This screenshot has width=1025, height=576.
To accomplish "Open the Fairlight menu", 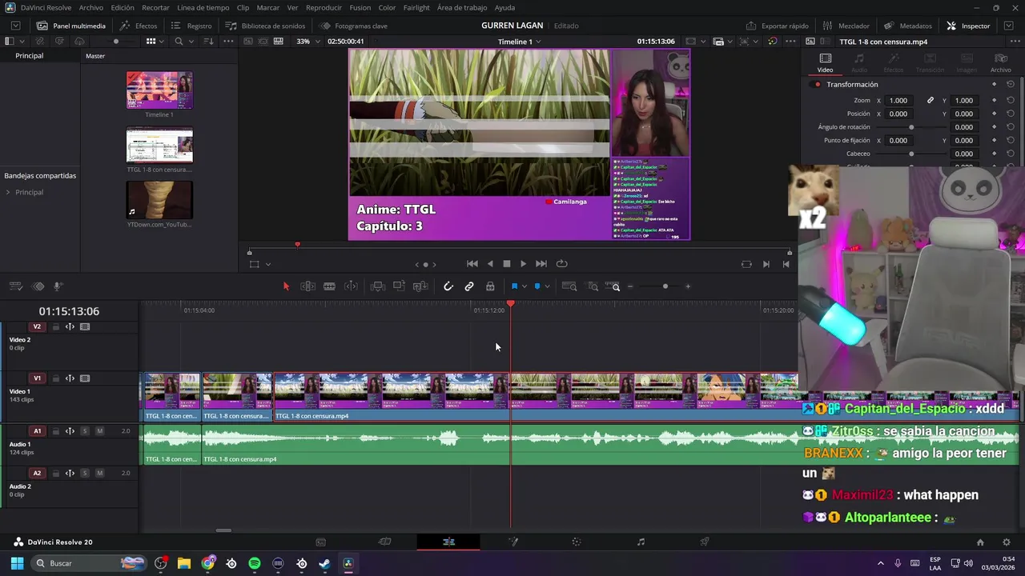I will [416, 7].
